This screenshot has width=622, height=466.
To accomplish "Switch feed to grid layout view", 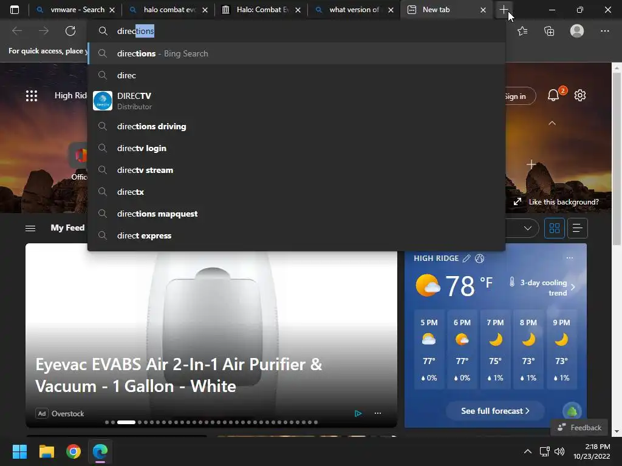I will (554, 228).
